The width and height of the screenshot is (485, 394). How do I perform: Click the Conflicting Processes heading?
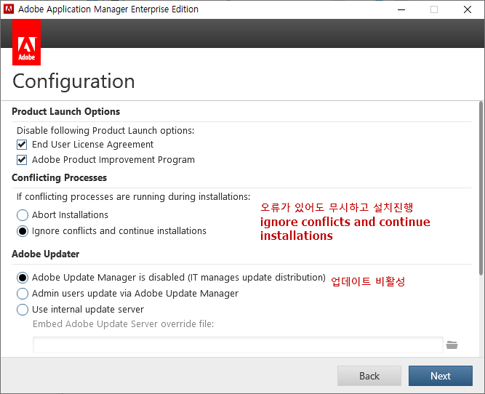click(x=60, y=177)
